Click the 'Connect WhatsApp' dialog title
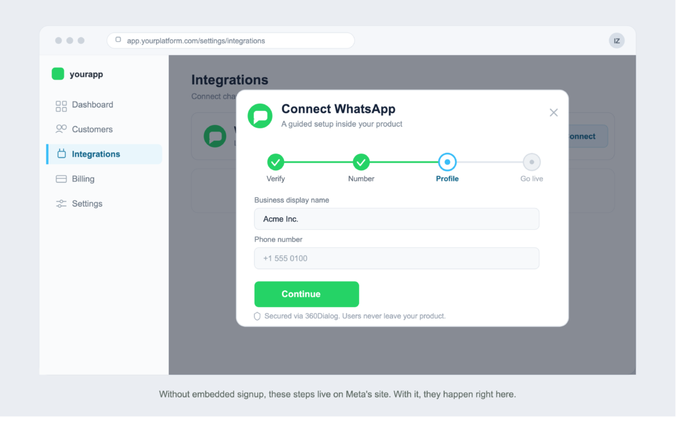 point(341,110)
